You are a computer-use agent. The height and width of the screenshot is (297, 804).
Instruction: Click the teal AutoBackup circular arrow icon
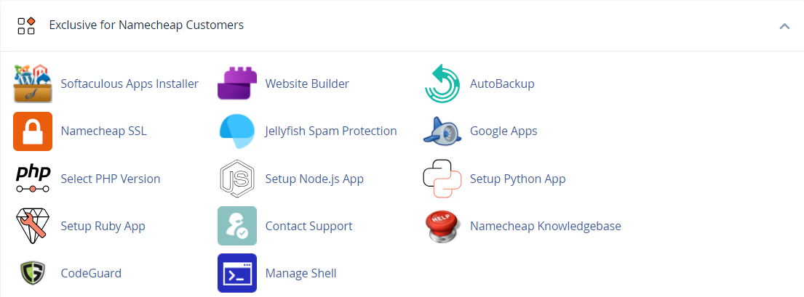(442, 84)
